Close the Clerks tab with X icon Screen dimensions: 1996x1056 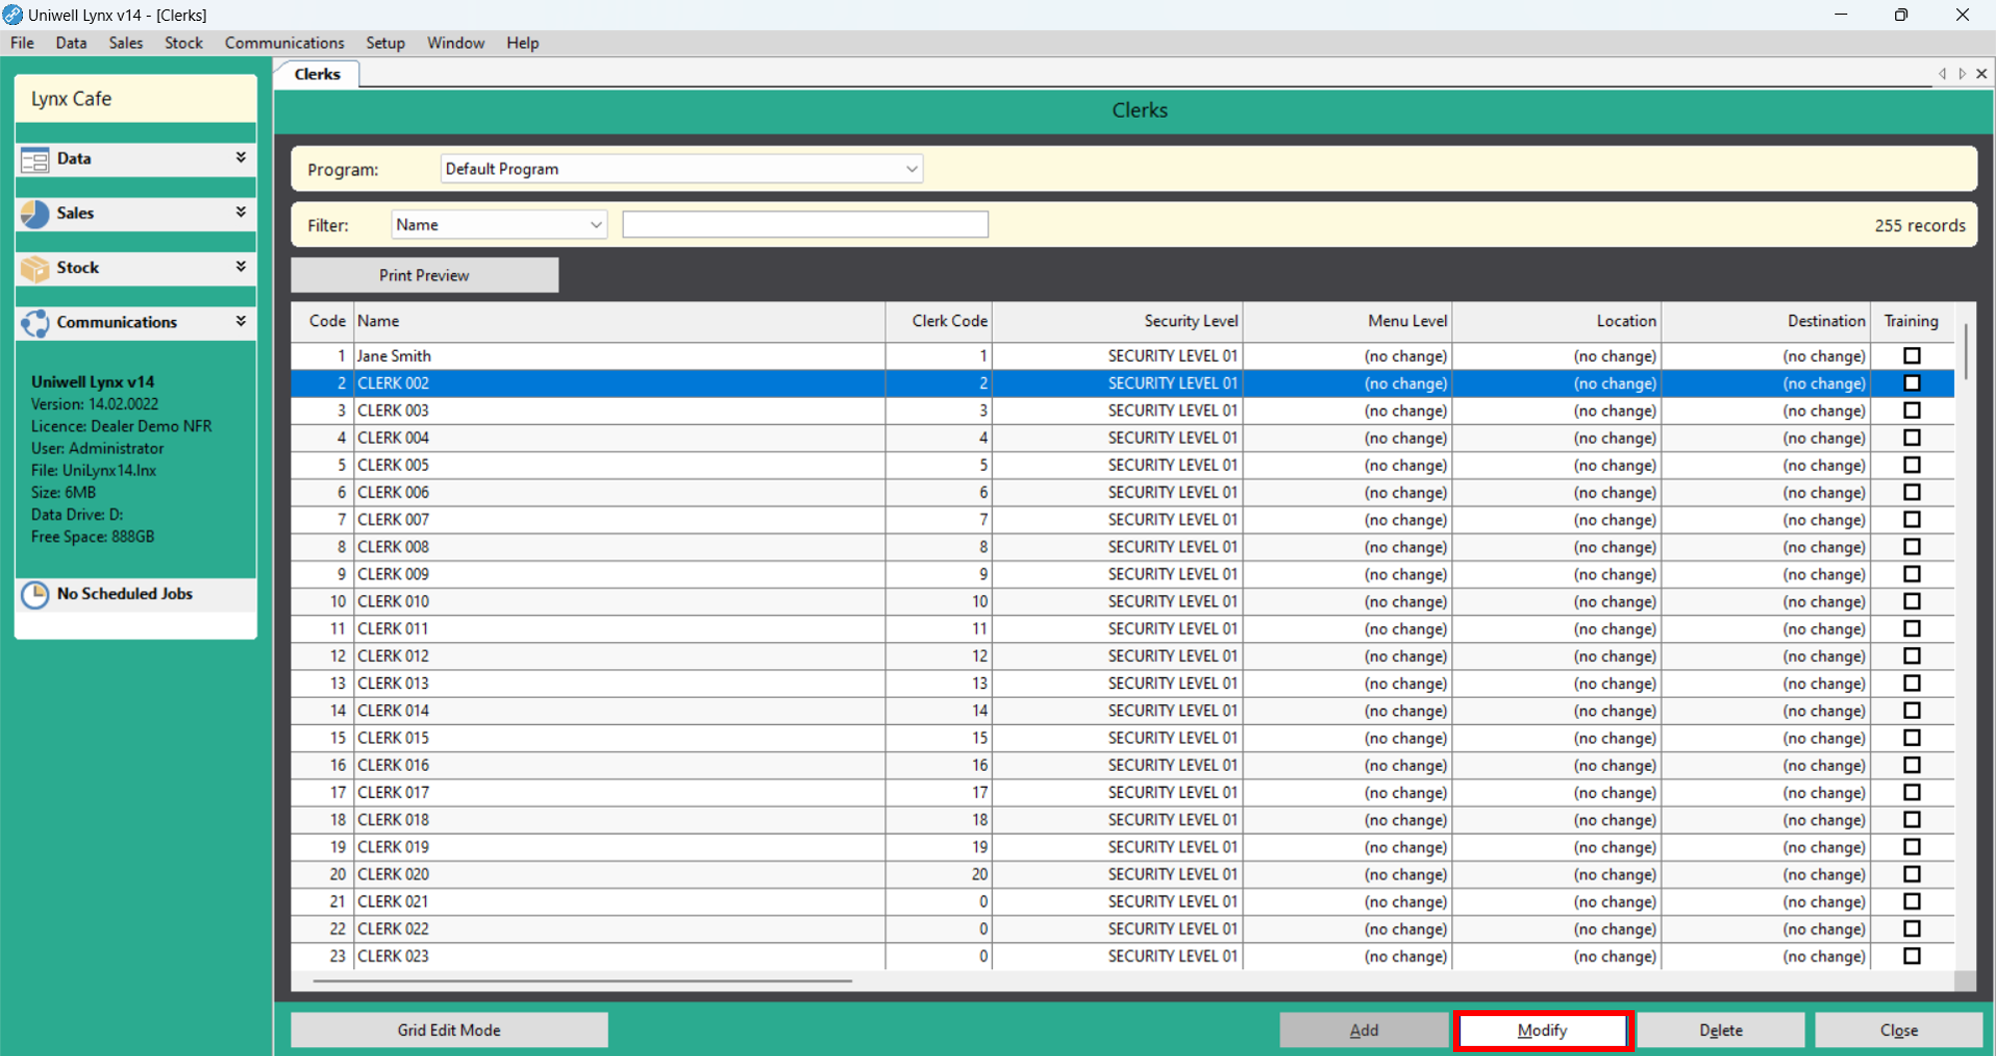[1982, 74]
